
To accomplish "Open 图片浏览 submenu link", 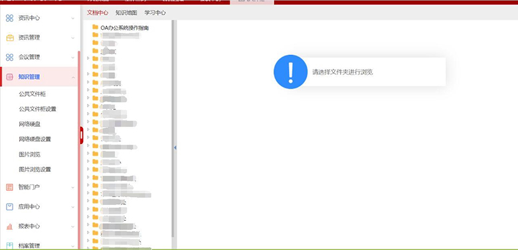I will [30, 155].
